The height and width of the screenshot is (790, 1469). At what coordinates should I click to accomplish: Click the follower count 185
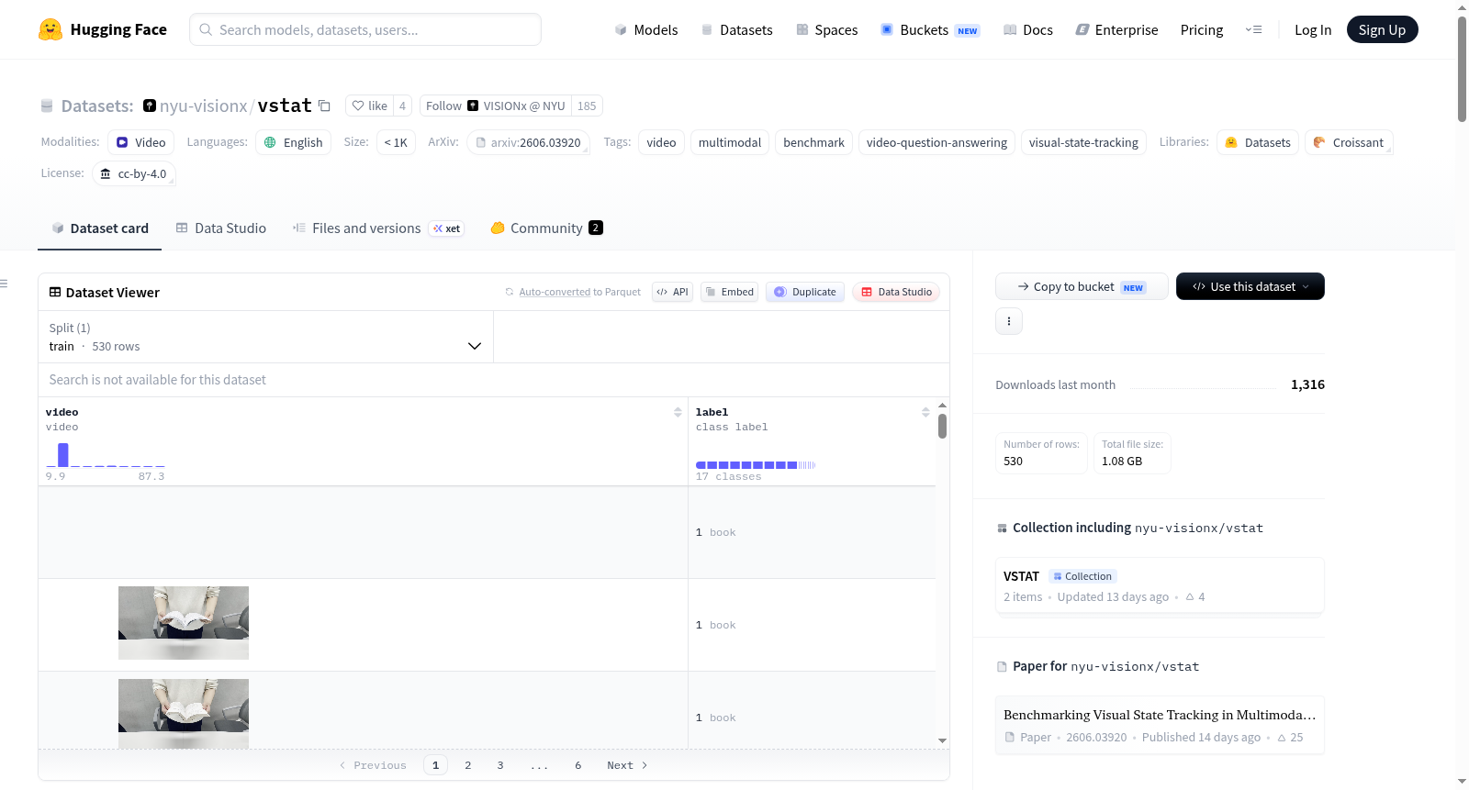point(587,106)
